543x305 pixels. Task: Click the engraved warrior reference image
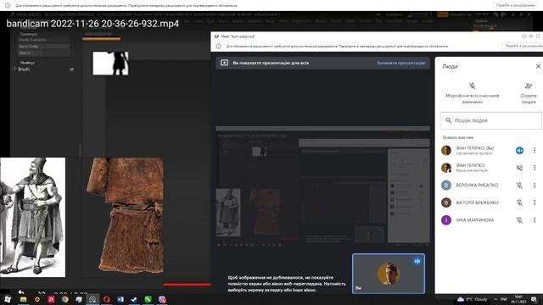[x=32, y=217]
